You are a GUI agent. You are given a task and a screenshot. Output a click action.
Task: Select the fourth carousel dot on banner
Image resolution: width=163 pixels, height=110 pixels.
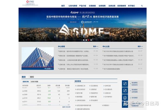91,40
